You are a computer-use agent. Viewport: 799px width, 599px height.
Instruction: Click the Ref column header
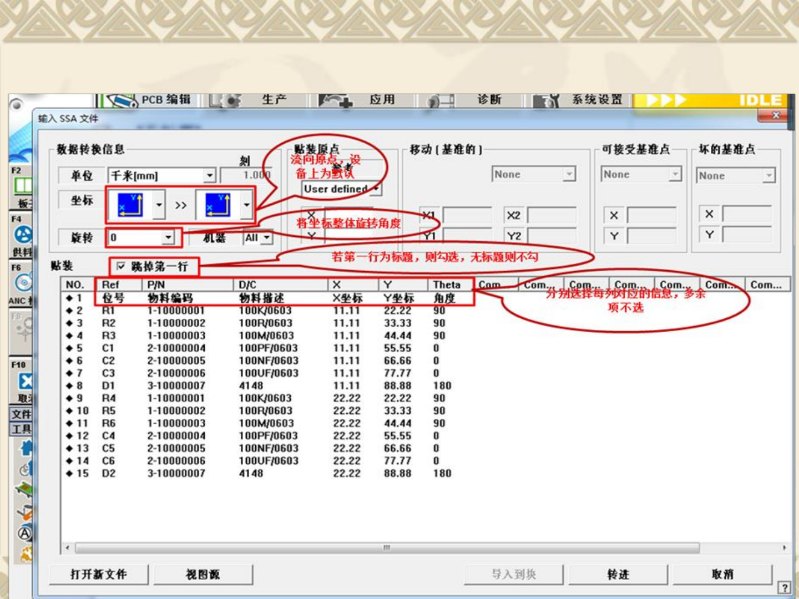coord(119,285)
